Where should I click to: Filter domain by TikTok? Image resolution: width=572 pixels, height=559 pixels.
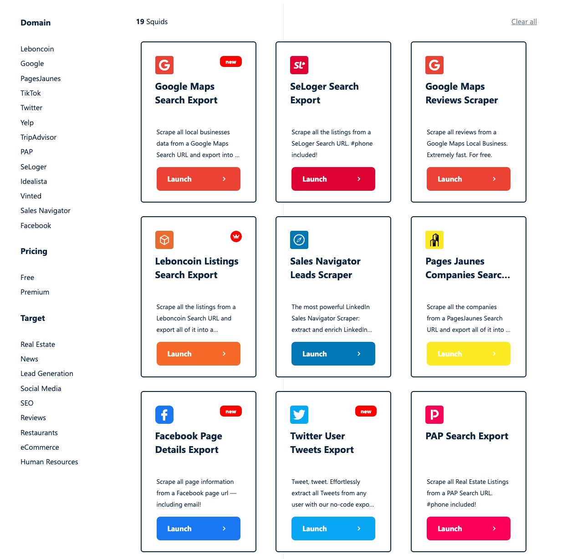(31, 93)
